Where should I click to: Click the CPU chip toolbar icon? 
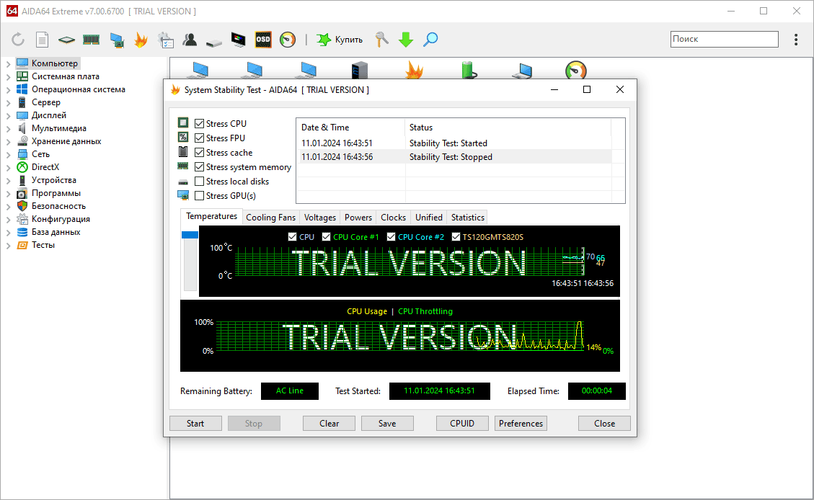tap(66, 40)
